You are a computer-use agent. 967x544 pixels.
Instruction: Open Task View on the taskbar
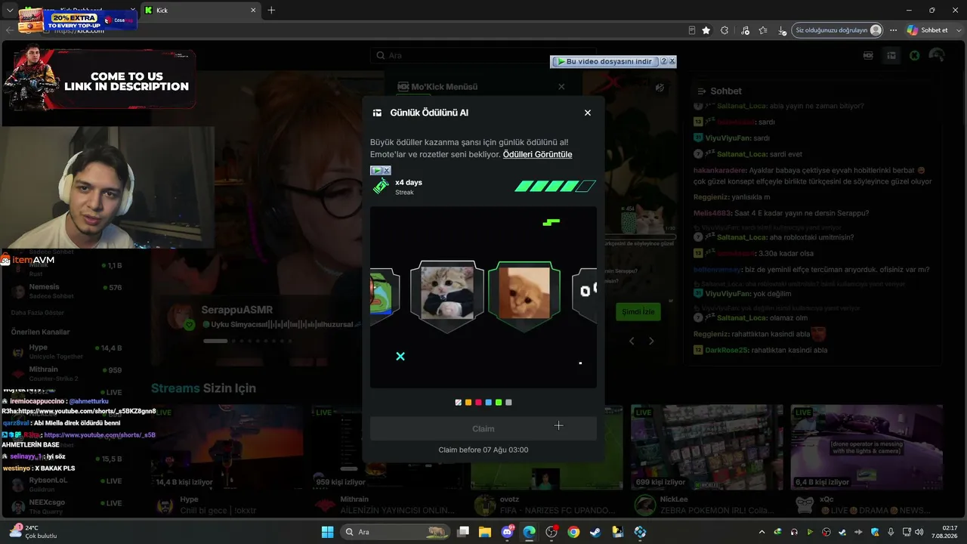click(x=463, y=532)
